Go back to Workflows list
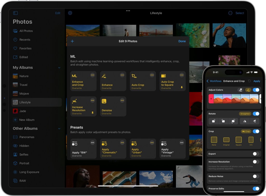Screen dimensions: 266x196 coord(214,81)
